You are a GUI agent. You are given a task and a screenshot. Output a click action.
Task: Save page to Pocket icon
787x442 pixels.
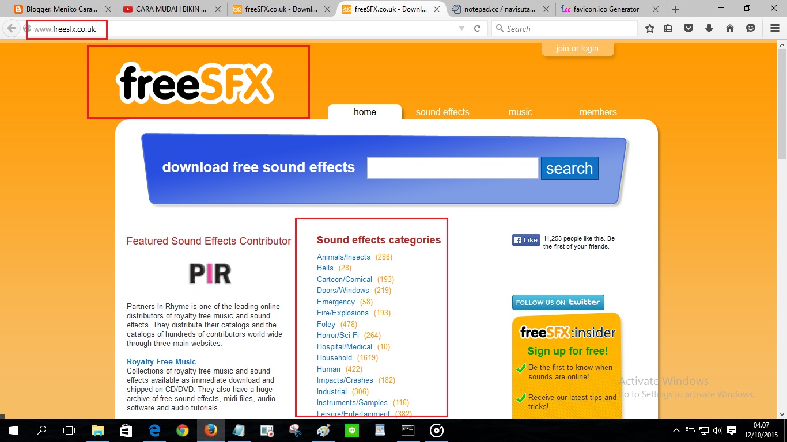[688, 28]
